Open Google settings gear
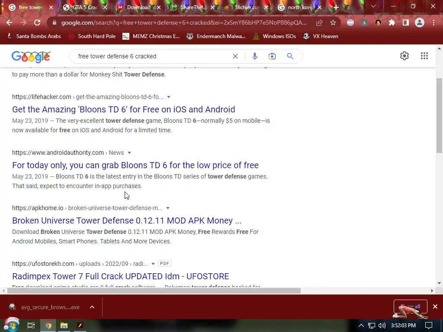 404,56
